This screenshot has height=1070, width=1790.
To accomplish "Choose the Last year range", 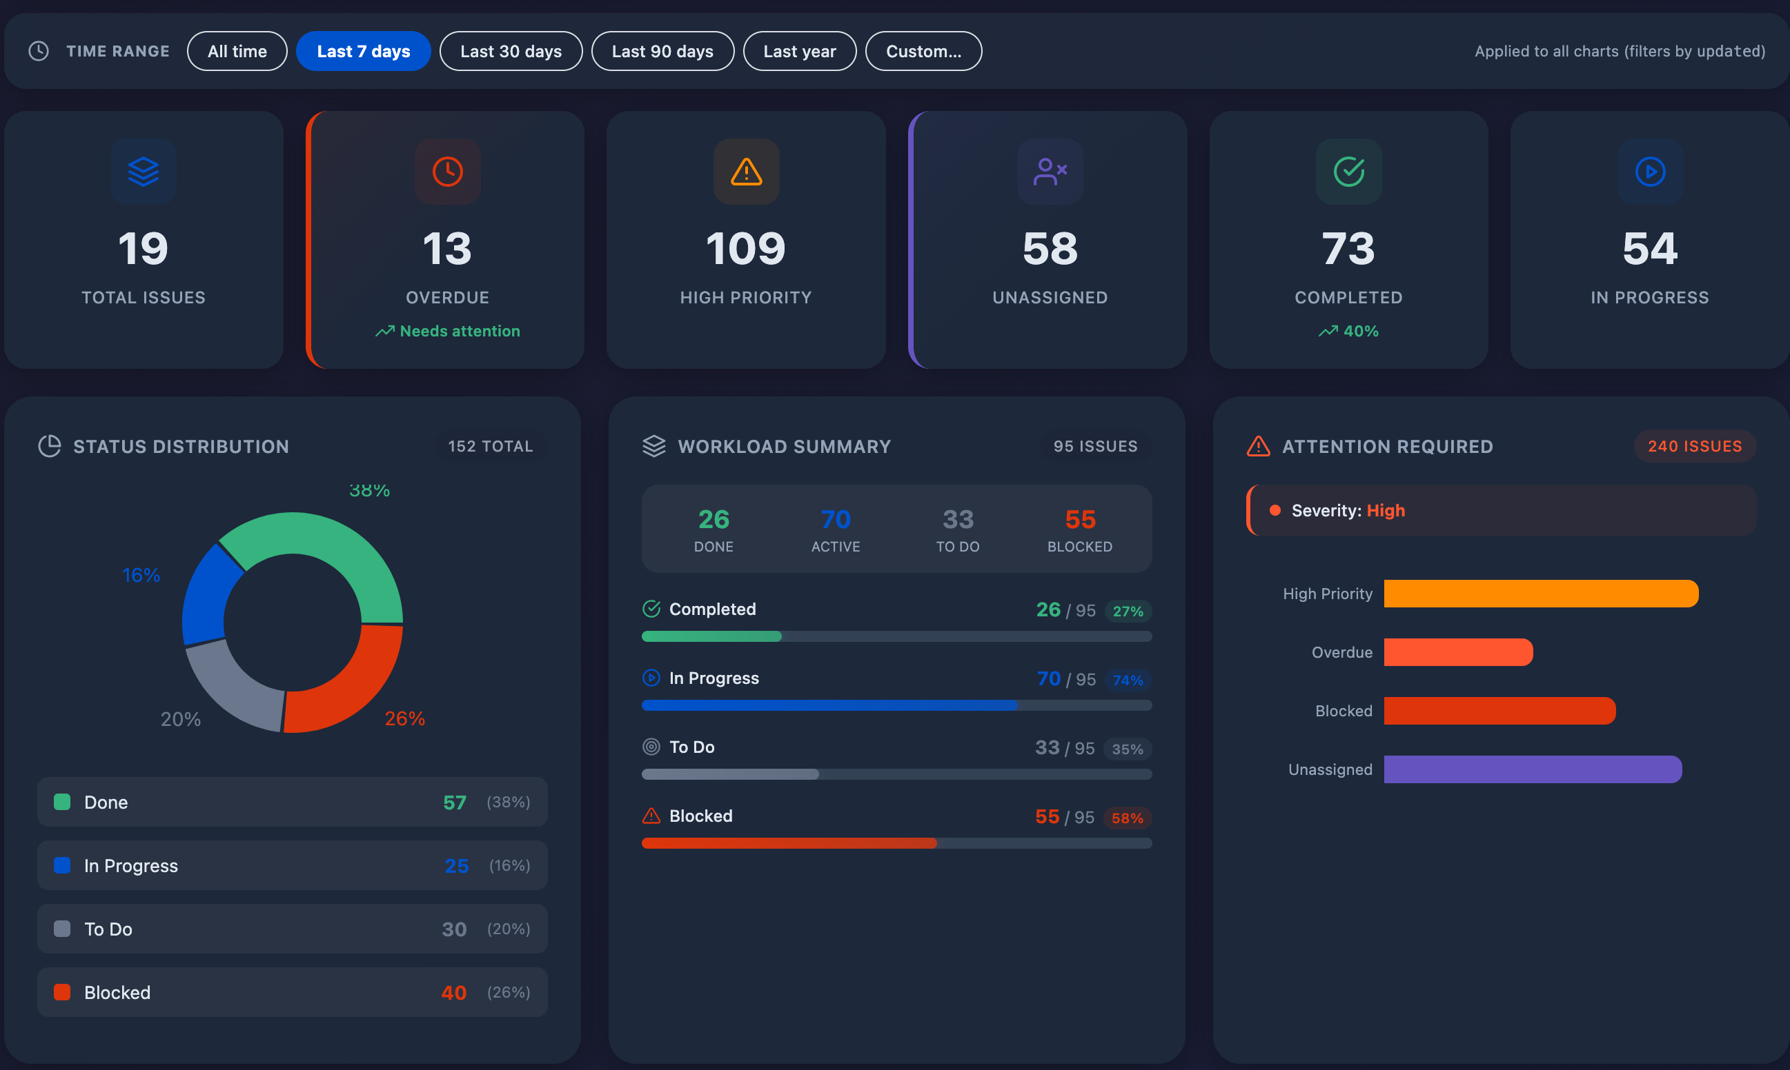I will [x=799, y=51].
